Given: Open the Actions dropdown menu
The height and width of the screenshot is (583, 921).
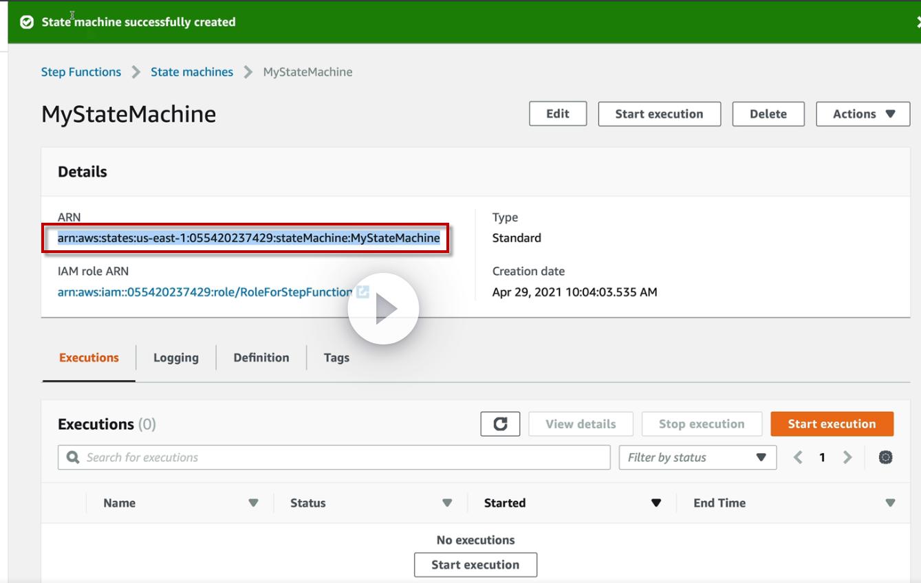Looking at the screenshot, I should coord(863,114).
